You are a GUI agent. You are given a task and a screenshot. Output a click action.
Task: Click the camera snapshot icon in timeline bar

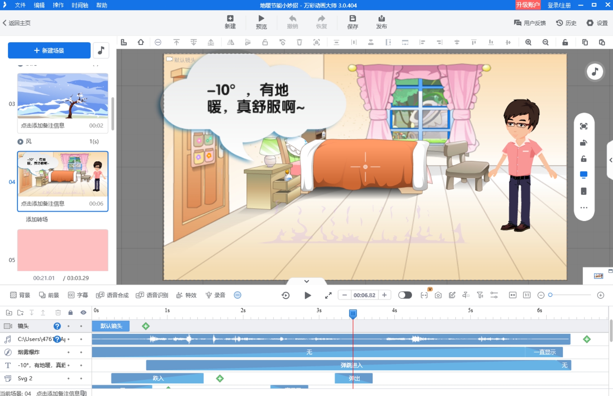(438, 295)
